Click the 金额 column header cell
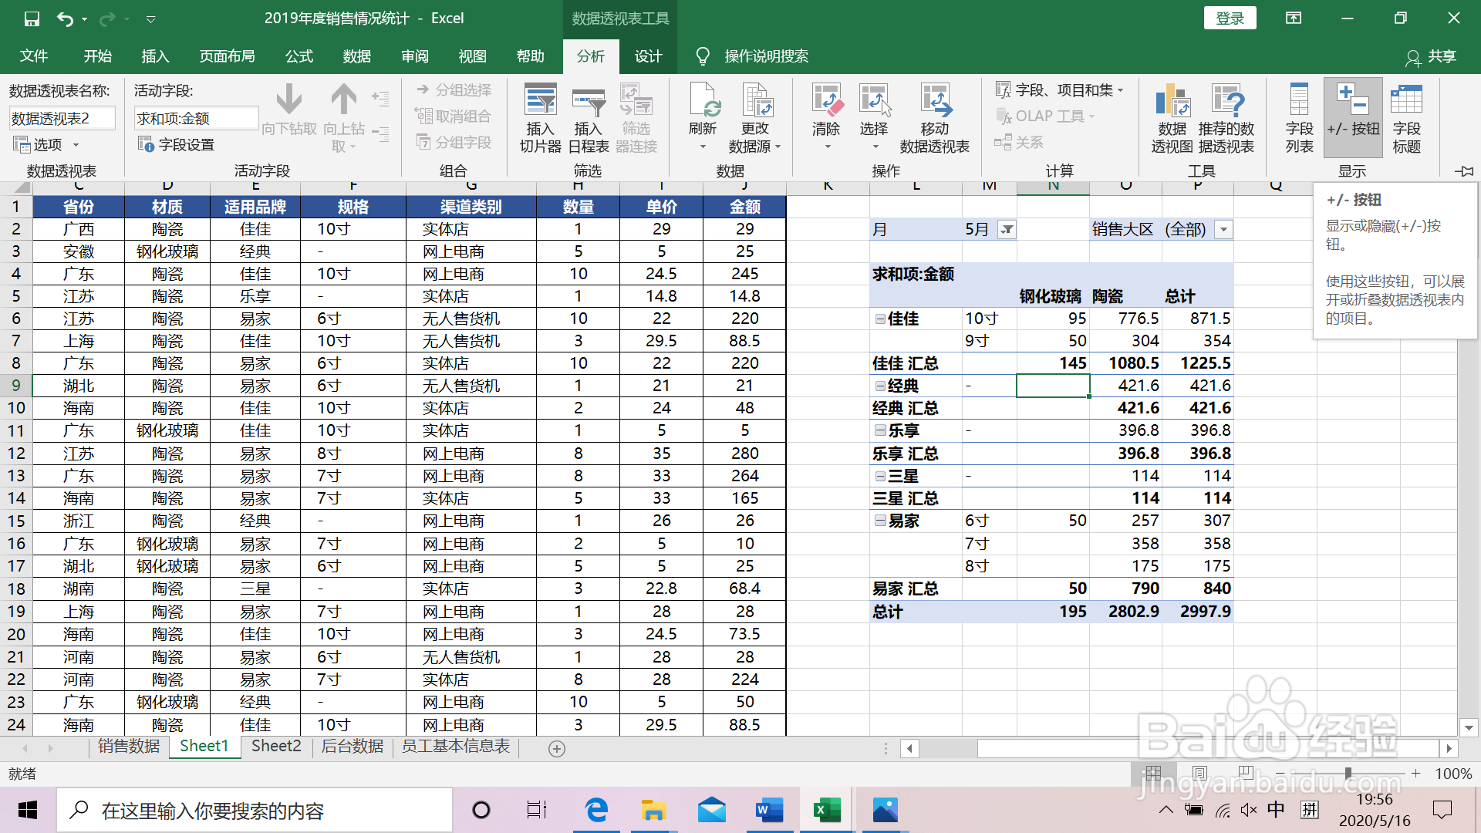The image size is (1481, 833). coord(744,207)
